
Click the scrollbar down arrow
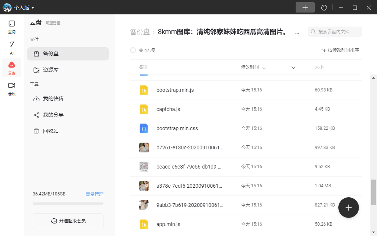(373, 232)
